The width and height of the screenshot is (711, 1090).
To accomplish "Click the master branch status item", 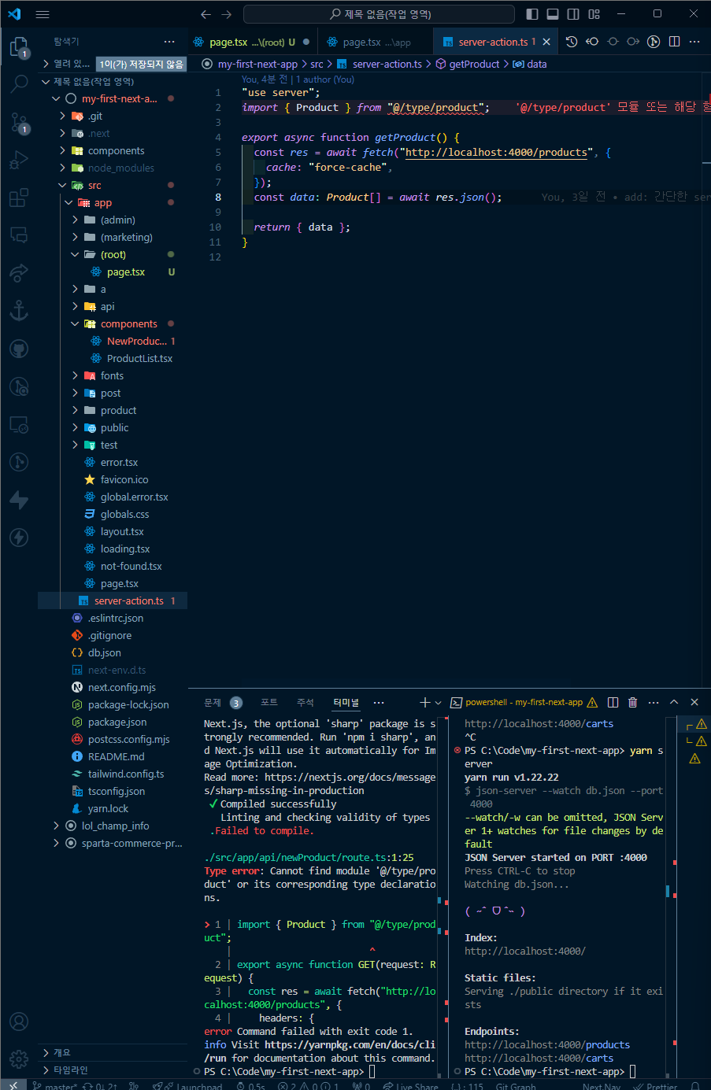I will click(55, 1086).
